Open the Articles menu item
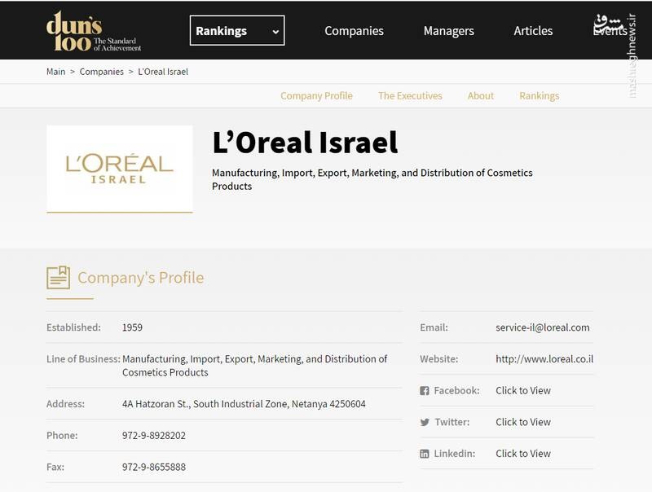Image resolution: width=652 pixels, height=492 pixels. (533, 31)
